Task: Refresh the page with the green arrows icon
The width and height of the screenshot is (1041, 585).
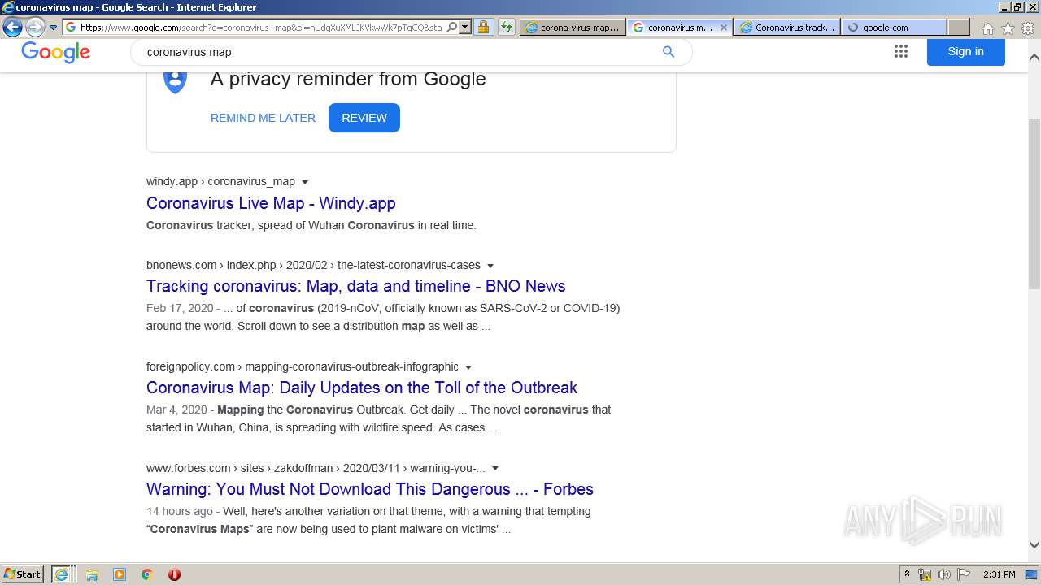Action: (x=507, y=27)
